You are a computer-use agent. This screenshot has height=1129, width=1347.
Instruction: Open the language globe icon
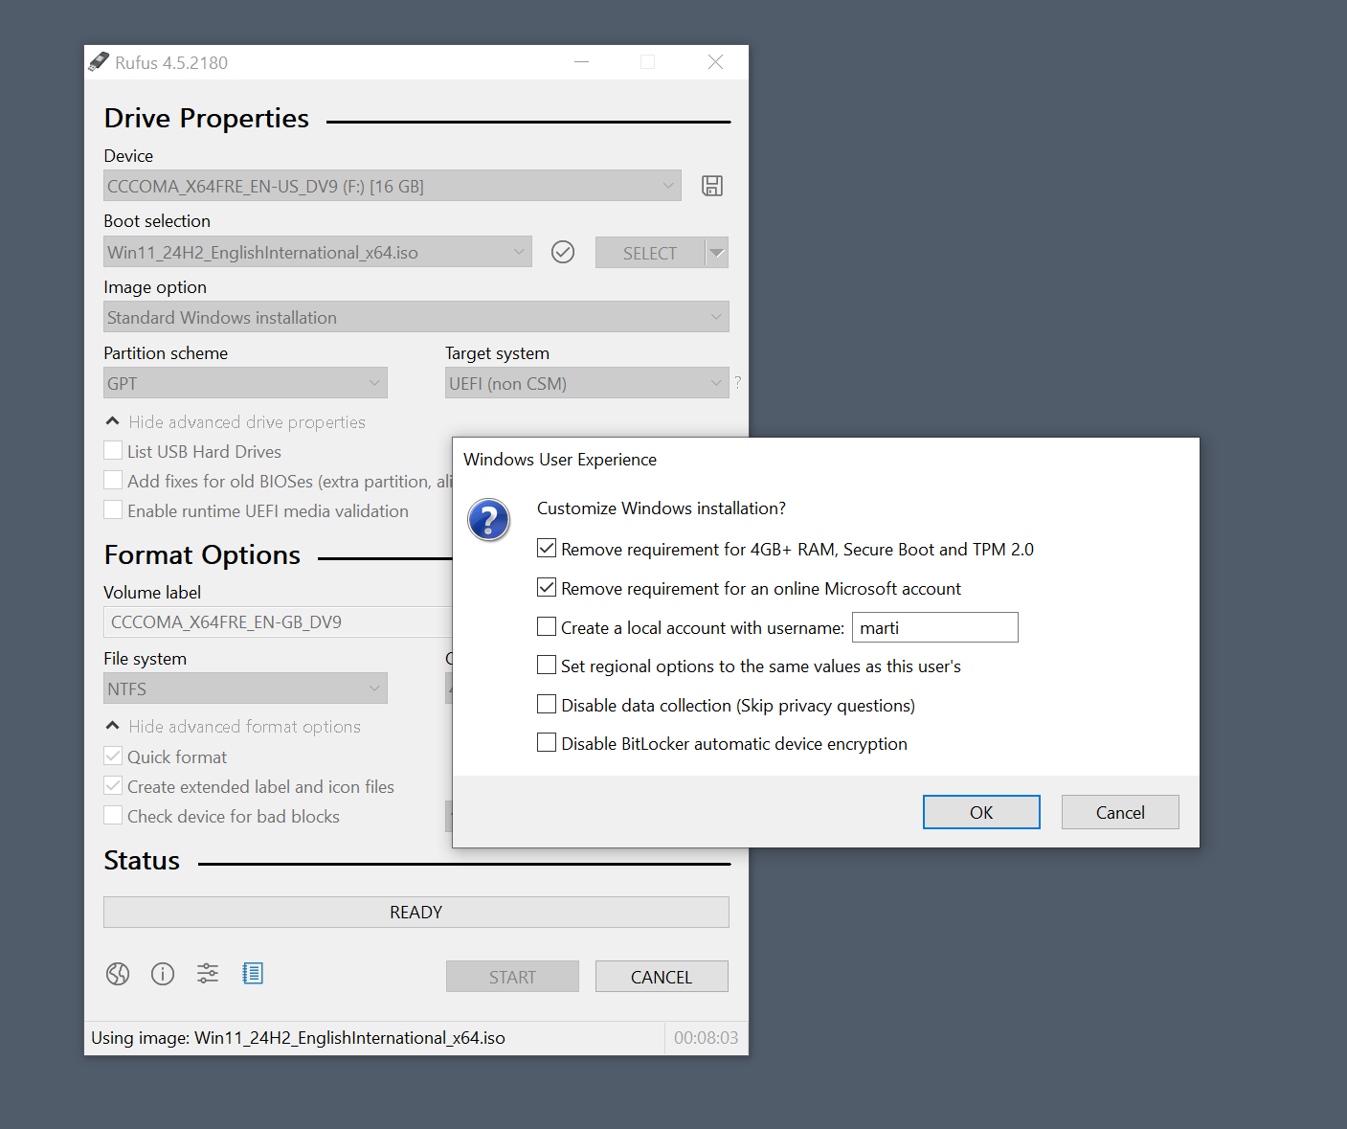pos(118,974)
